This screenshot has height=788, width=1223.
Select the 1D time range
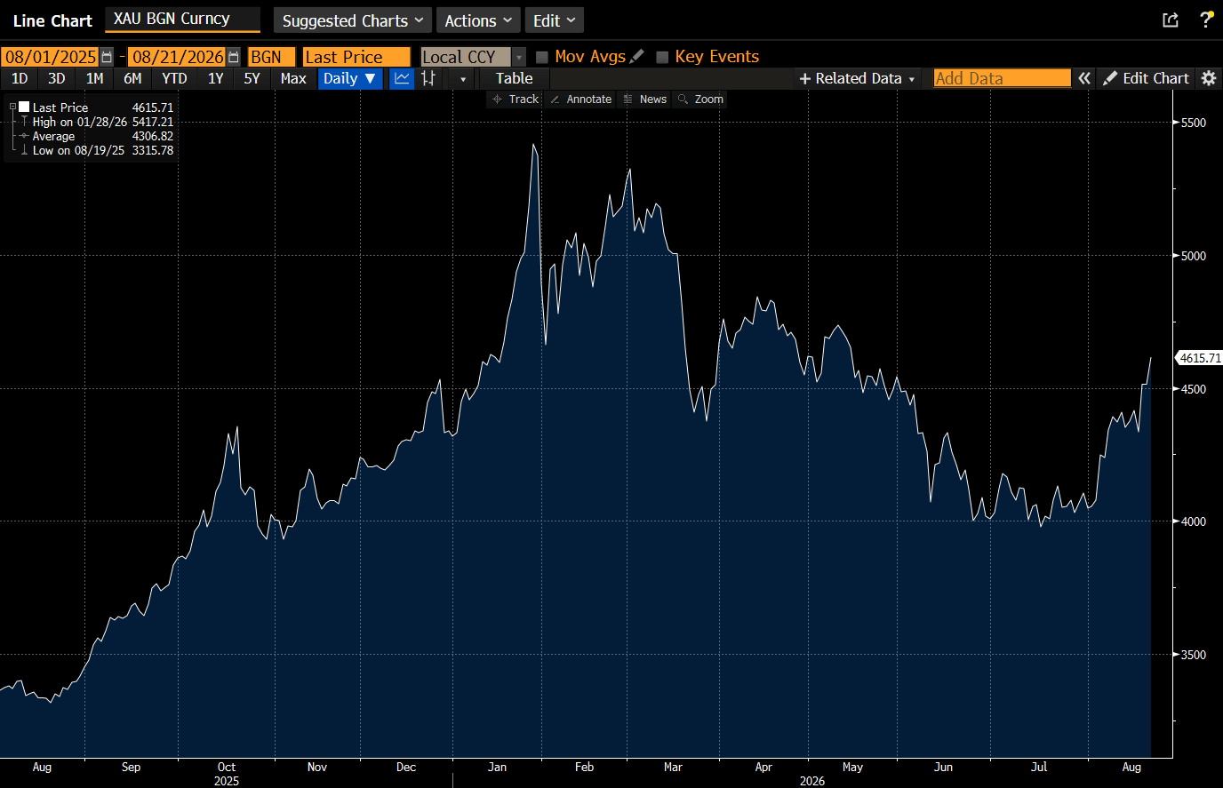20,78
